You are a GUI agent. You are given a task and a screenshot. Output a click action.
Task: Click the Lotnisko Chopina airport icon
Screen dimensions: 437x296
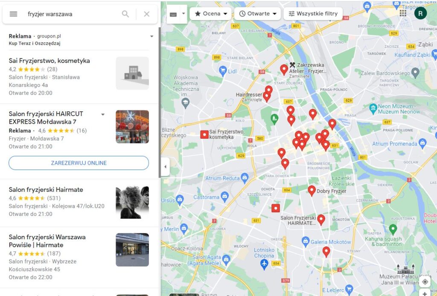[264, 264]
